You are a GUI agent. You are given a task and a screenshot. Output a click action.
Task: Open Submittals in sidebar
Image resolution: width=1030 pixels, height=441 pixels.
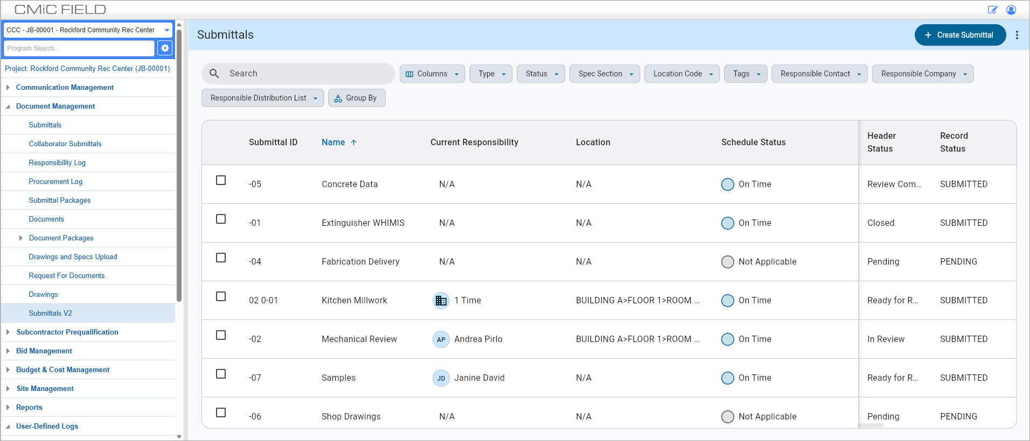coord(45,125)
